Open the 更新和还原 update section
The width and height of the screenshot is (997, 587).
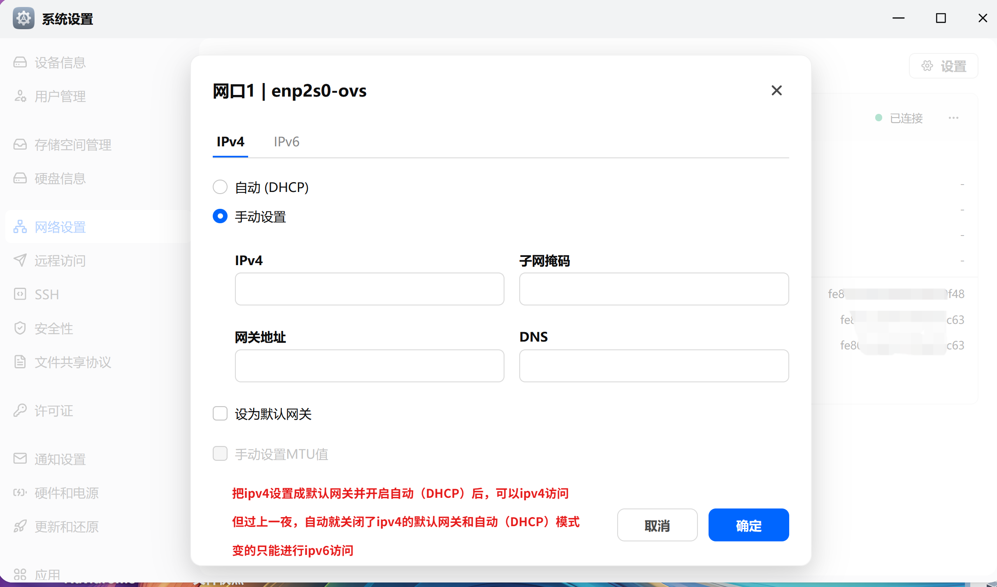click(x=66, y=527)
